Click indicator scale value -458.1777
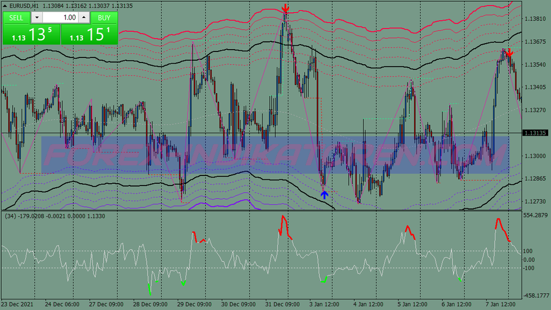 click(535, 295)
